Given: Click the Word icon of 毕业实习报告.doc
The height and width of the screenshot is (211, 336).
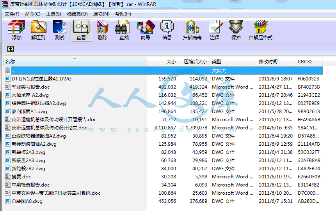Looking at the screenshot, I should [8, 87].
